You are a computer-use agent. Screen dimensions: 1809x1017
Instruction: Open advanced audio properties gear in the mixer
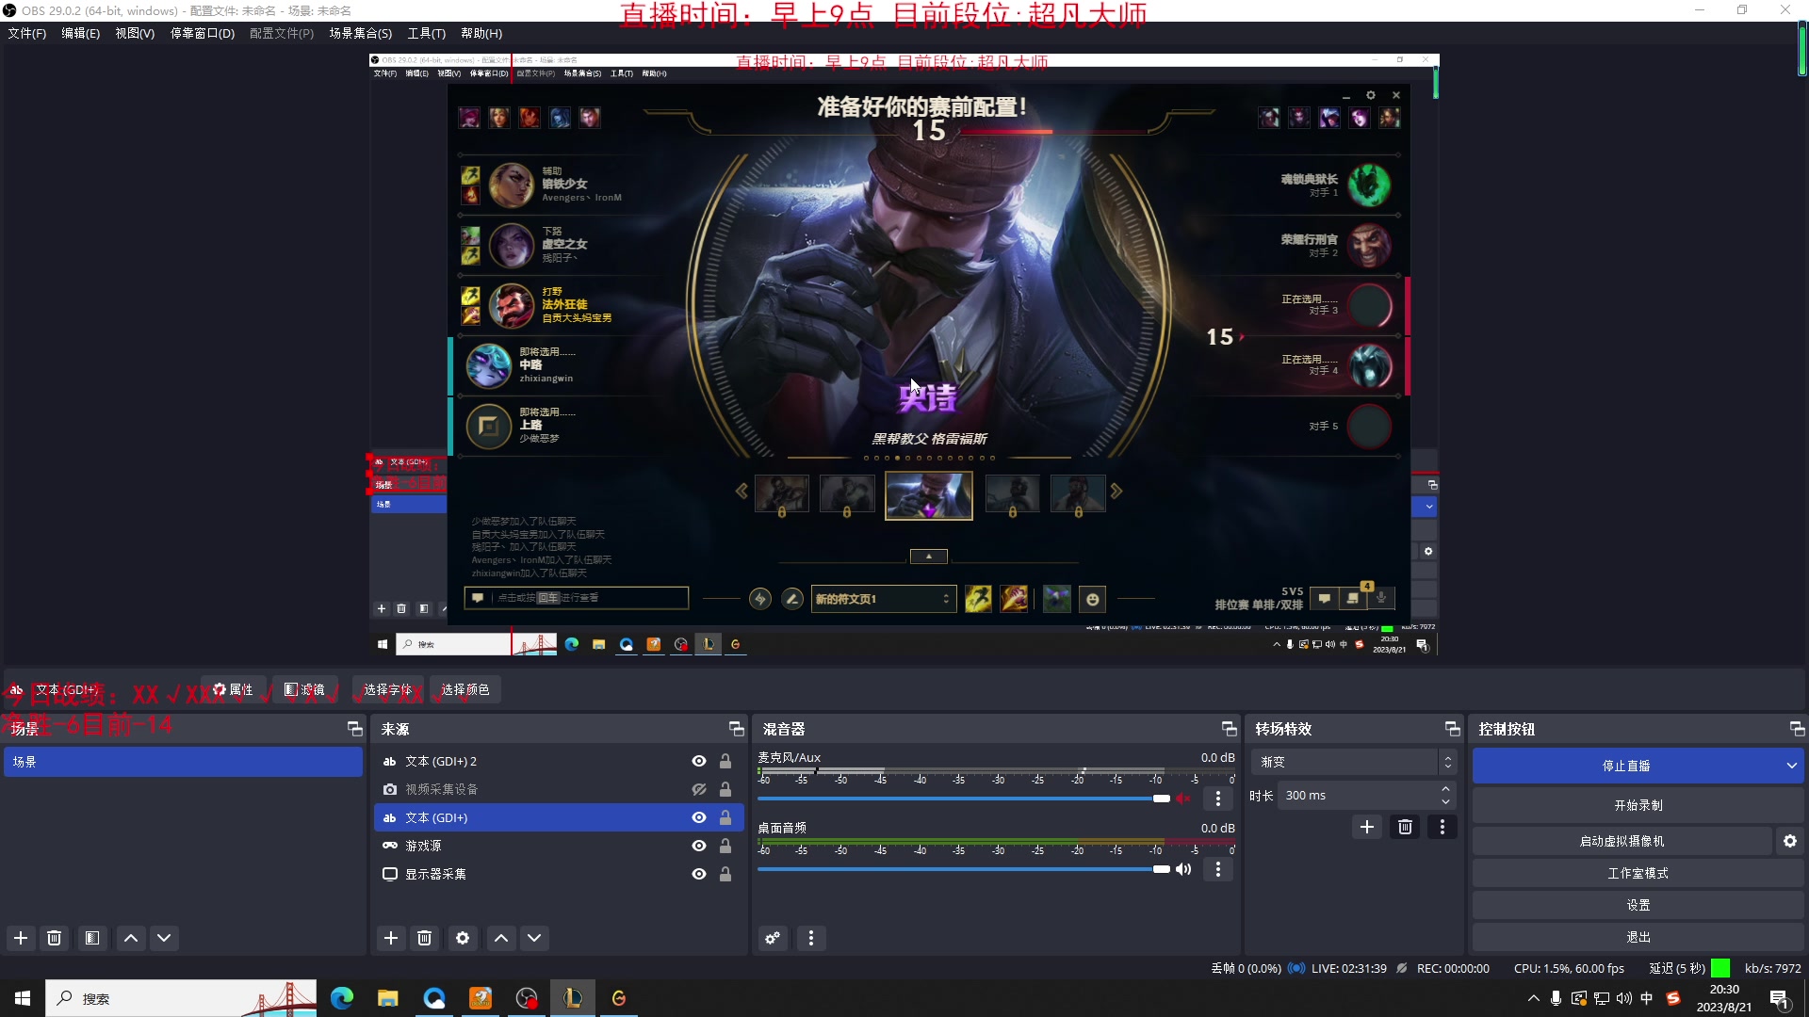773,938
